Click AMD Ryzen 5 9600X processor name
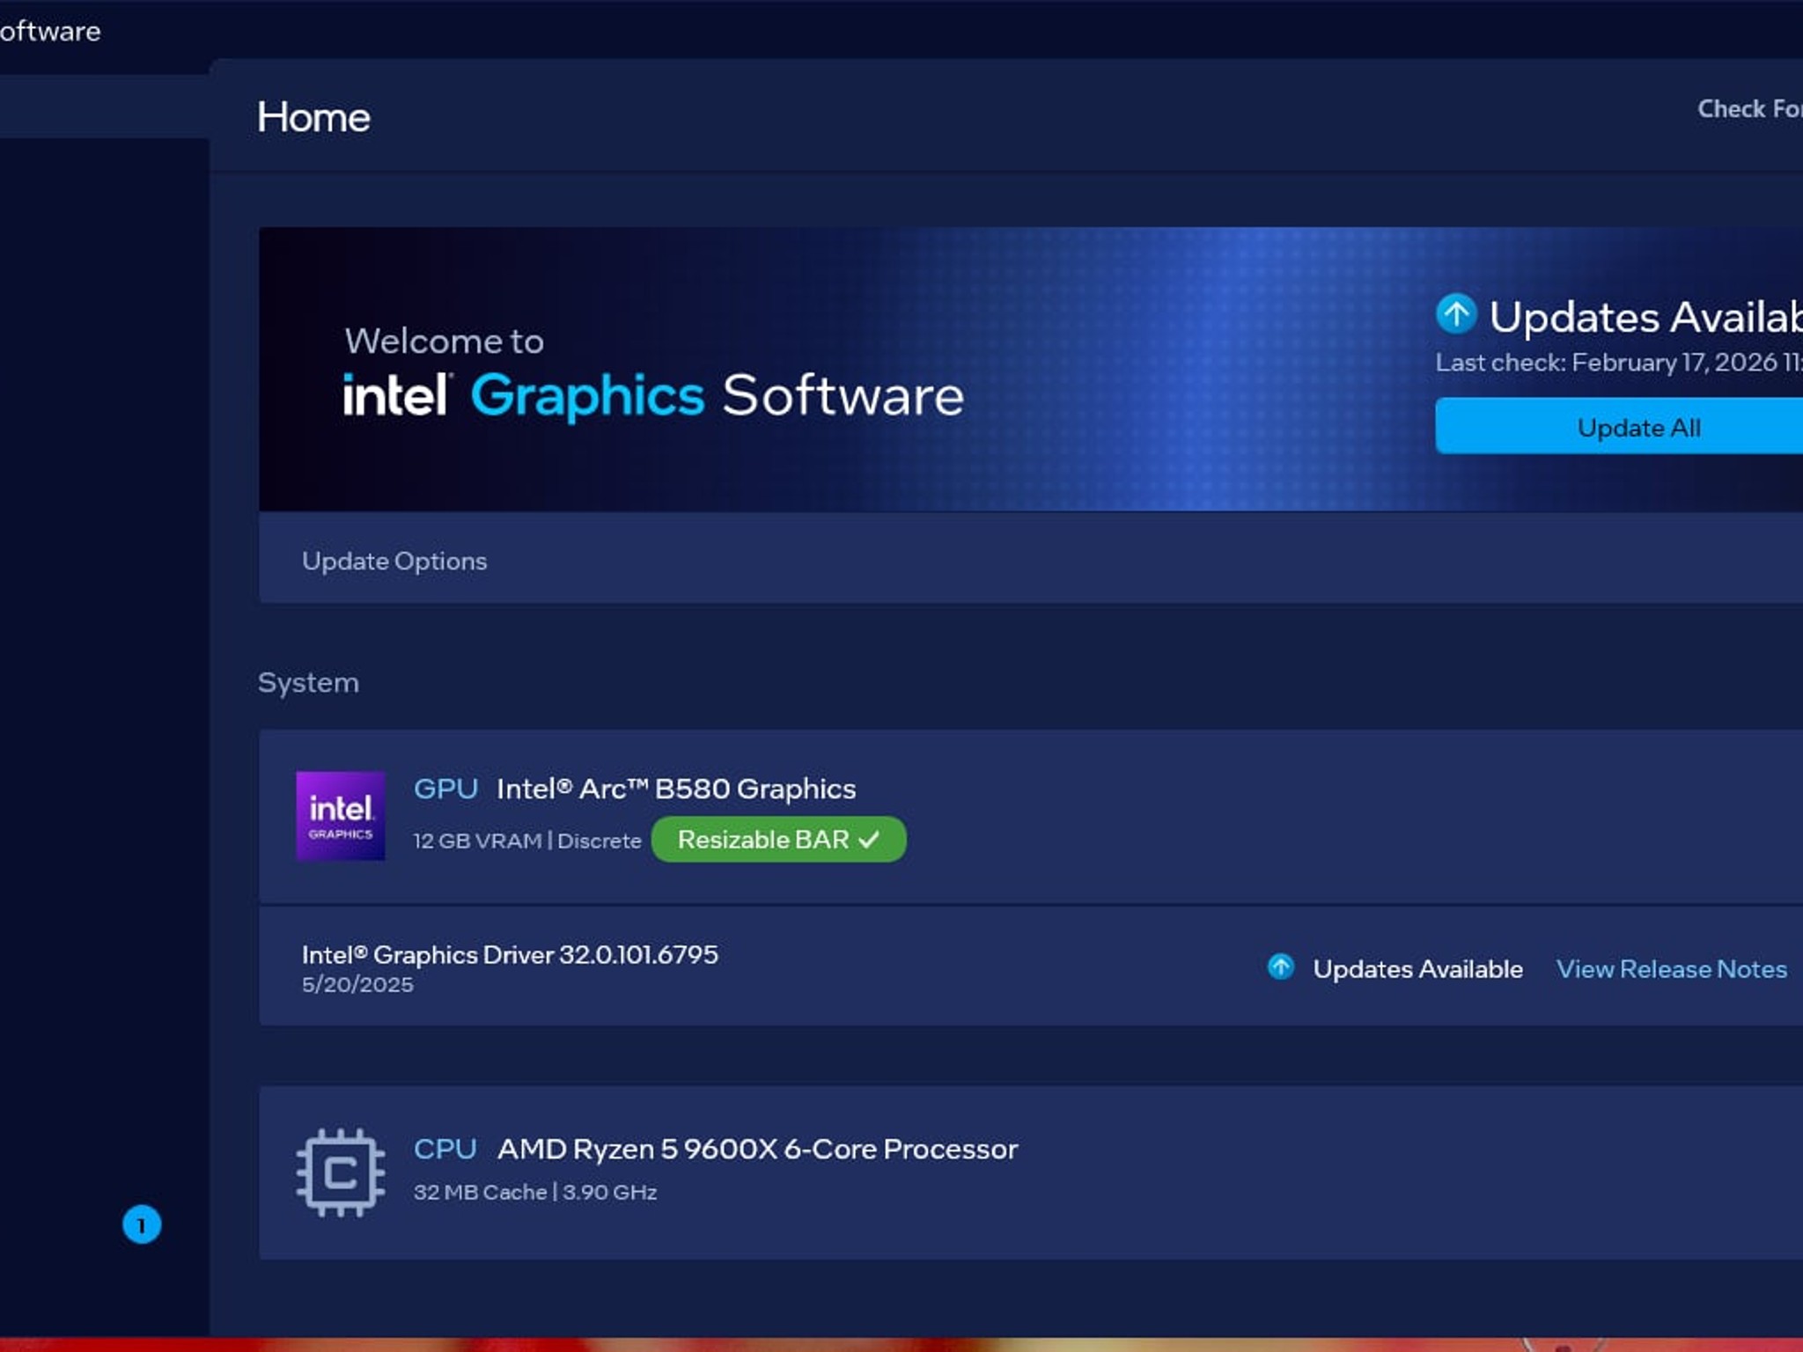 pyautogui.click(x=757, y=1150)
